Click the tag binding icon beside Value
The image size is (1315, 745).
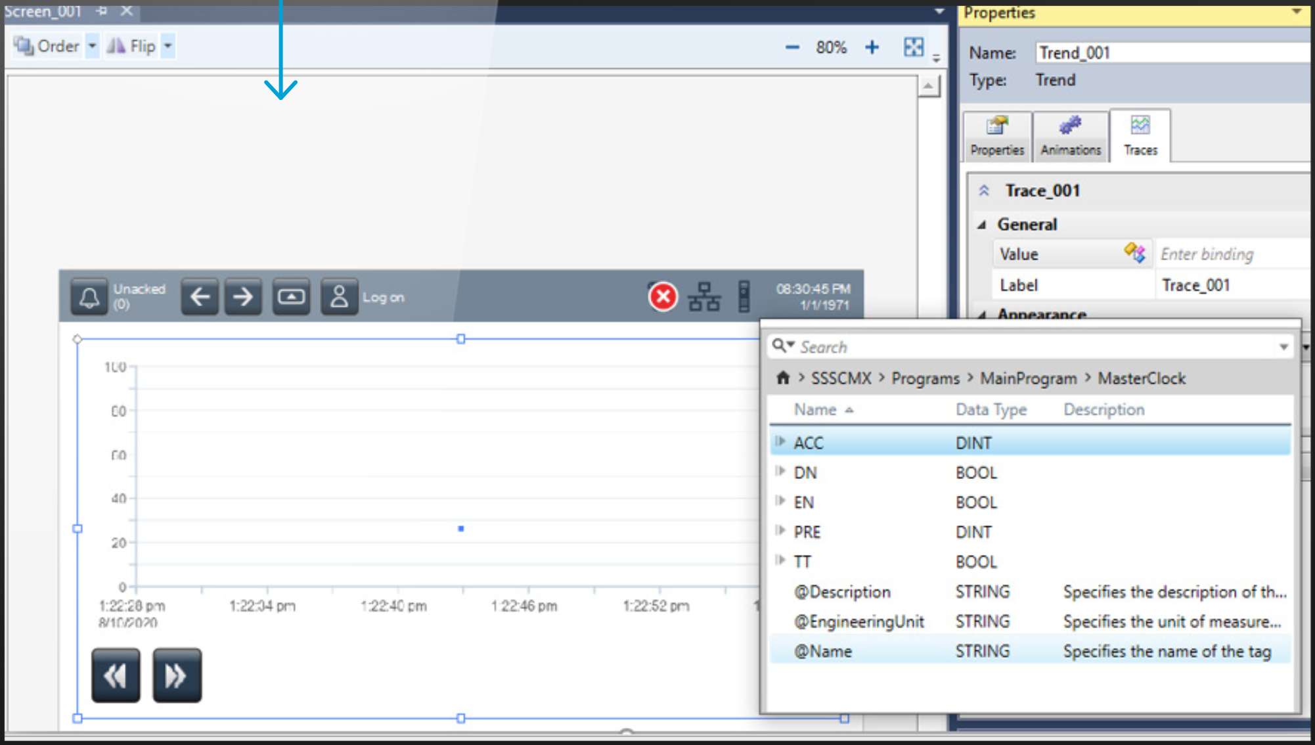click(x=1134, y=253)
